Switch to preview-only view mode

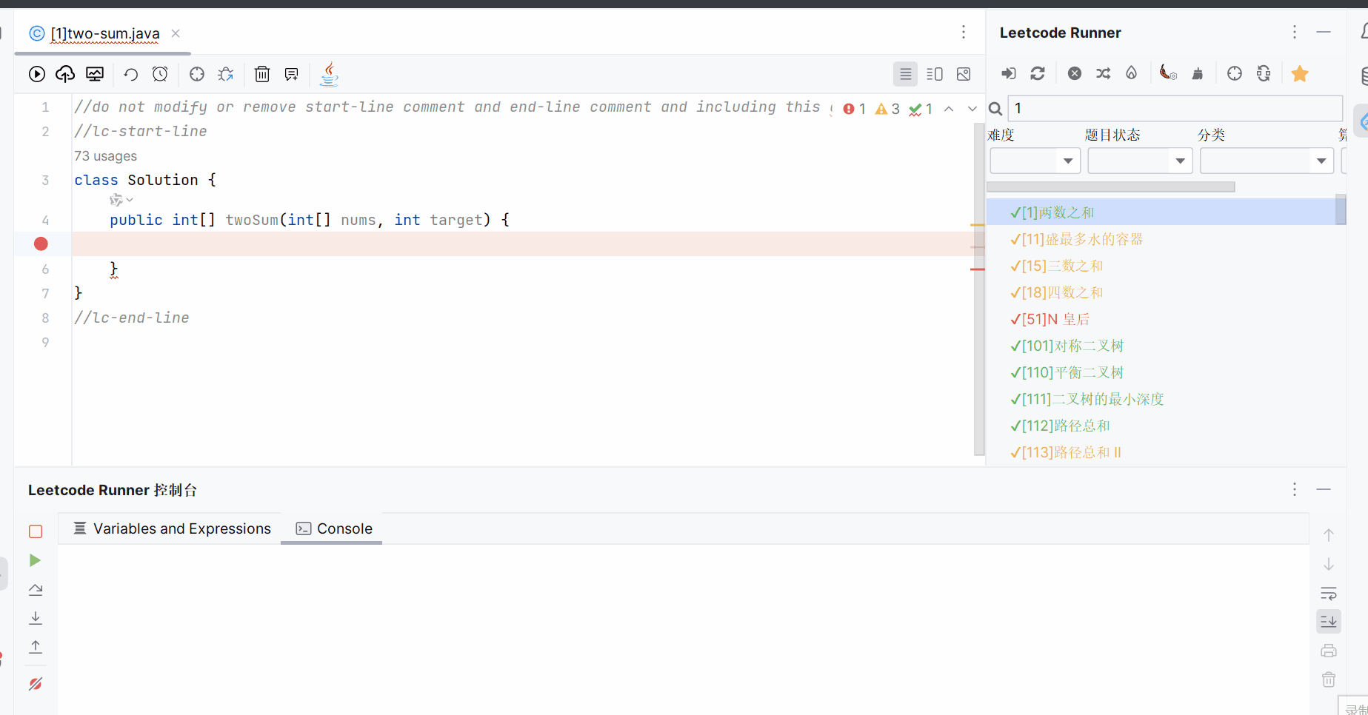964,74
